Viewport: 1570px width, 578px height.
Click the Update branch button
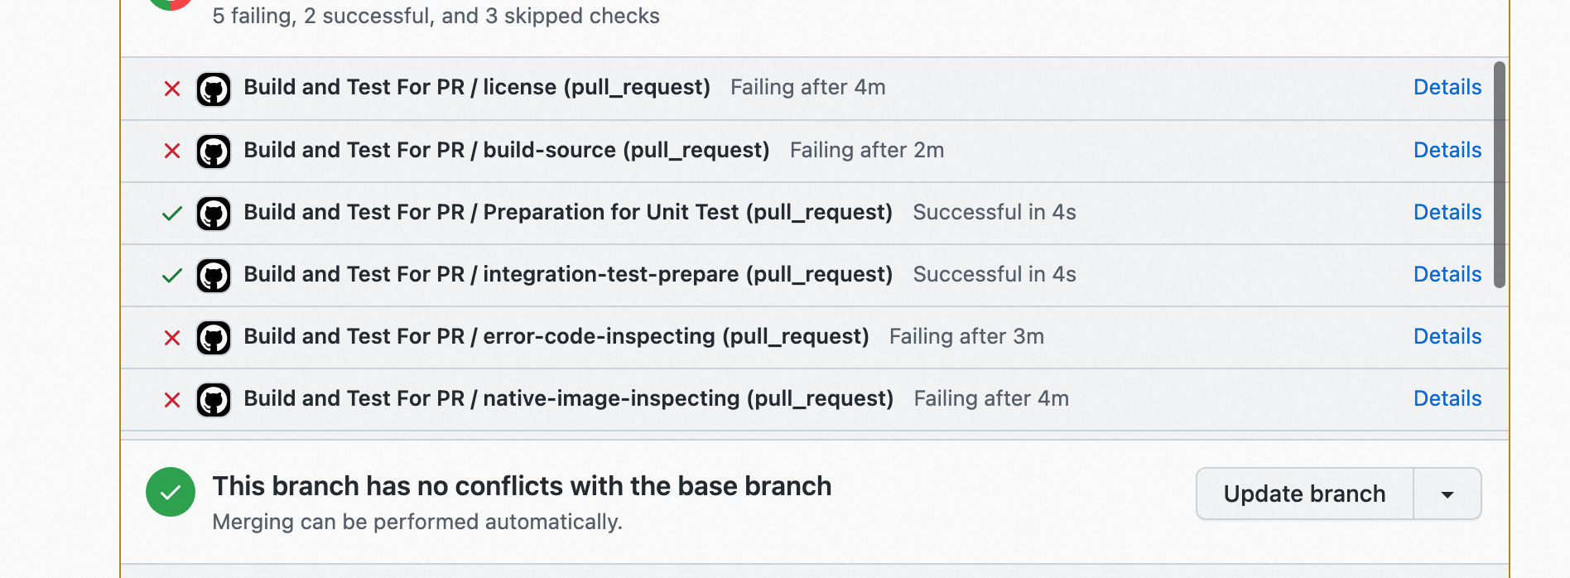1304,494
